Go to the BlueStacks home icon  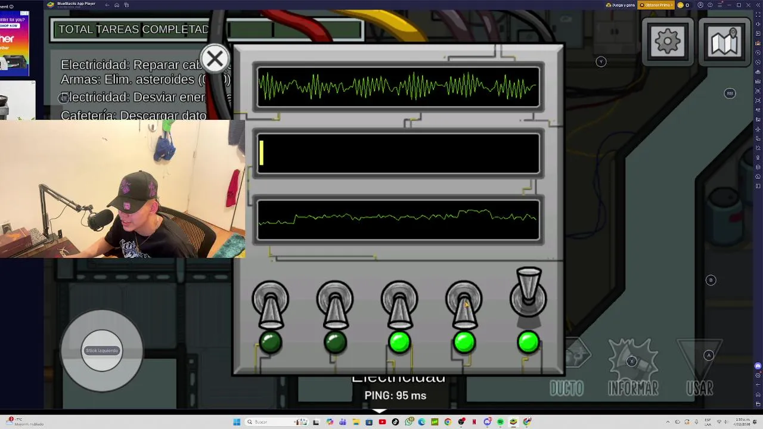click(x=117, y=5)
